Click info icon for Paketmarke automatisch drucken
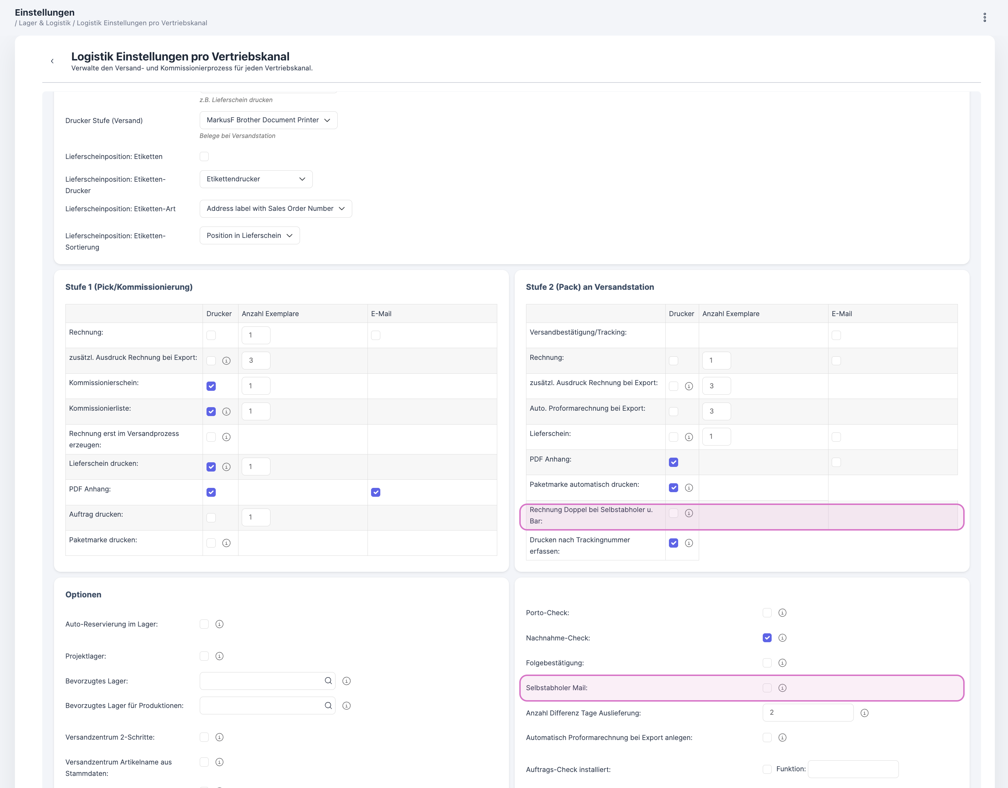 point(688,488)
